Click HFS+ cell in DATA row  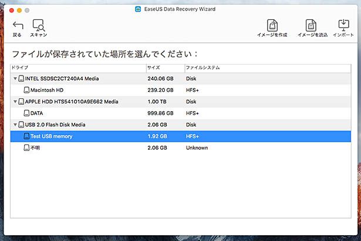tap(193, 113)
